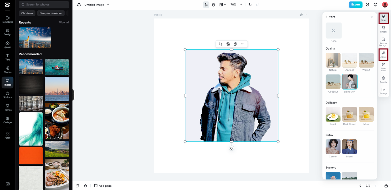Open the Design panel
This screenshot has width=391, height=190.
tap(8, 32)
